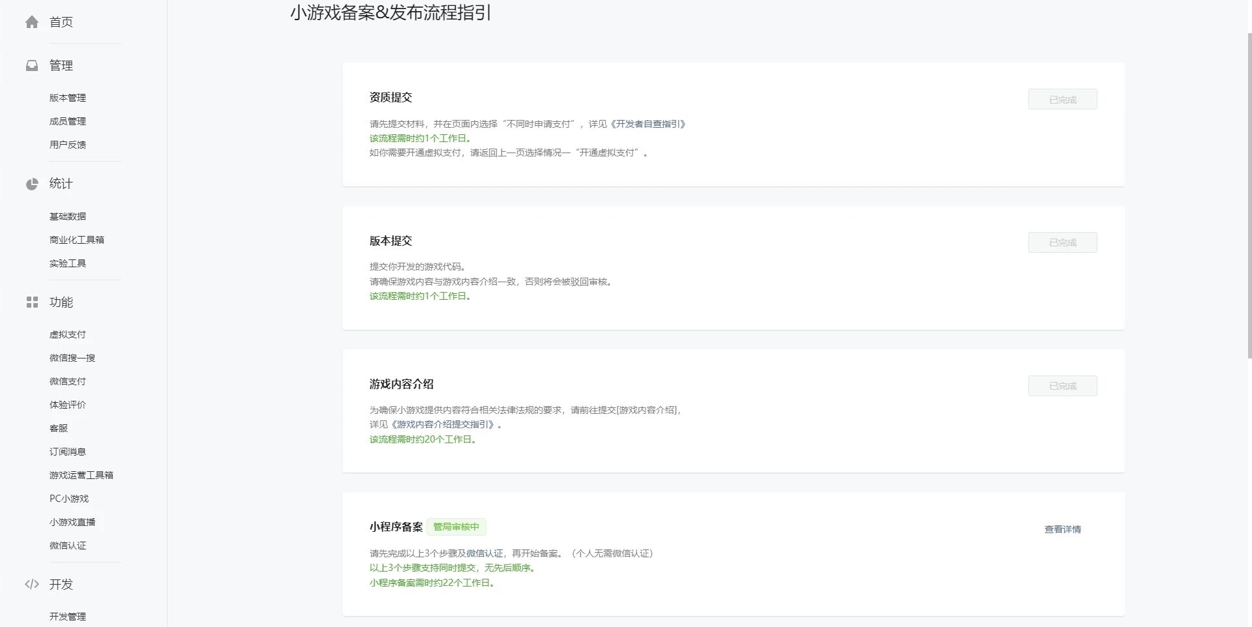
Task: Select PC小游戏 menu item
Action: coord(69,499)
